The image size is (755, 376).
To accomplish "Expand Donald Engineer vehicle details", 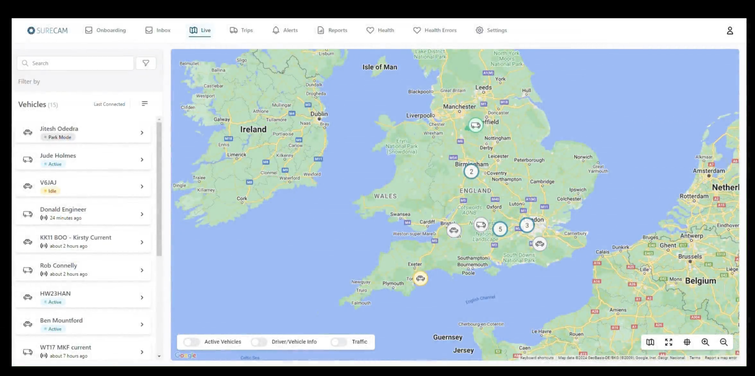I will click(142, 214).
